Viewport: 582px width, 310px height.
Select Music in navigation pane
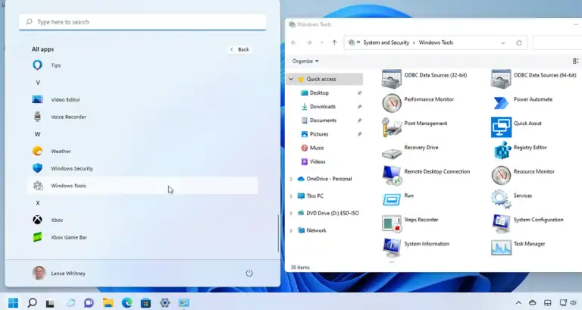tap(317, 148)
